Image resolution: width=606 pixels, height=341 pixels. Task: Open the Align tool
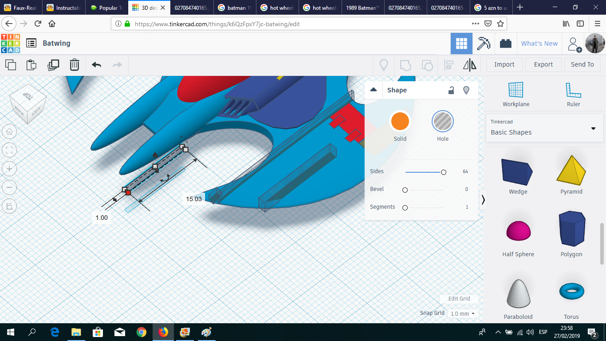(x=449, y=65)
